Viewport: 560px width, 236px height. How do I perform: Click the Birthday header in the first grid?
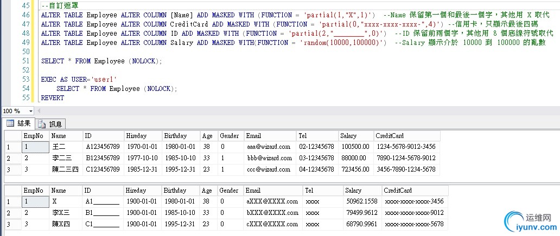(181, 136)
